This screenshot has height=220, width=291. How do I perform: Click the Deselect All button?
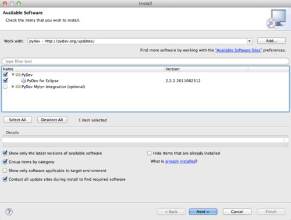52,120
